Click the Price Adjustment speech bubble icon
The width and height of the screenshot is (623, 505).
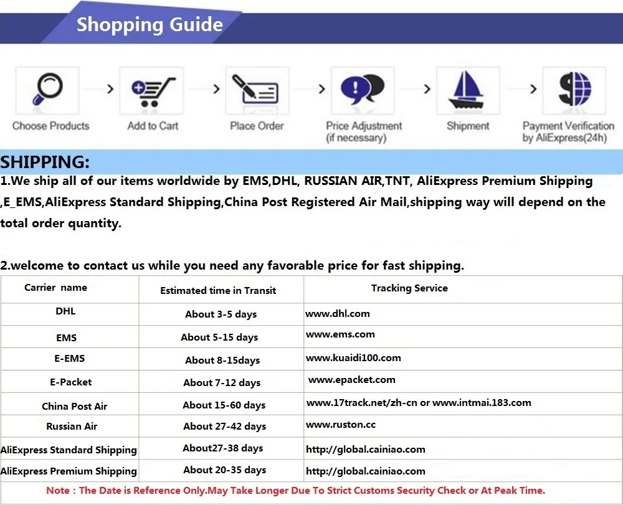[x=363, y=89]
